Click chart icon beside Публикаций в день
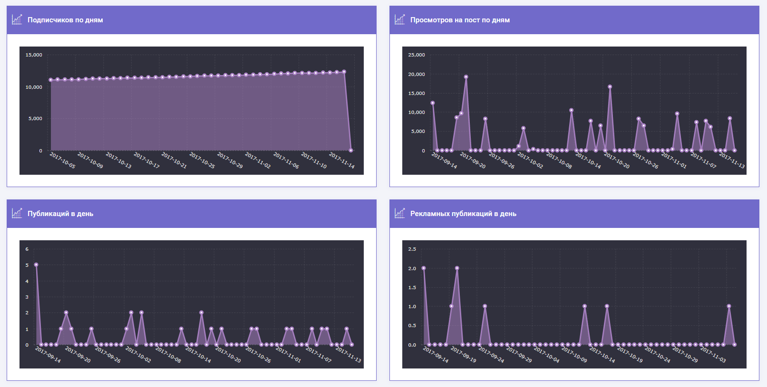The width and height of the screenshot is (767, 387). [x=17, y=213]
